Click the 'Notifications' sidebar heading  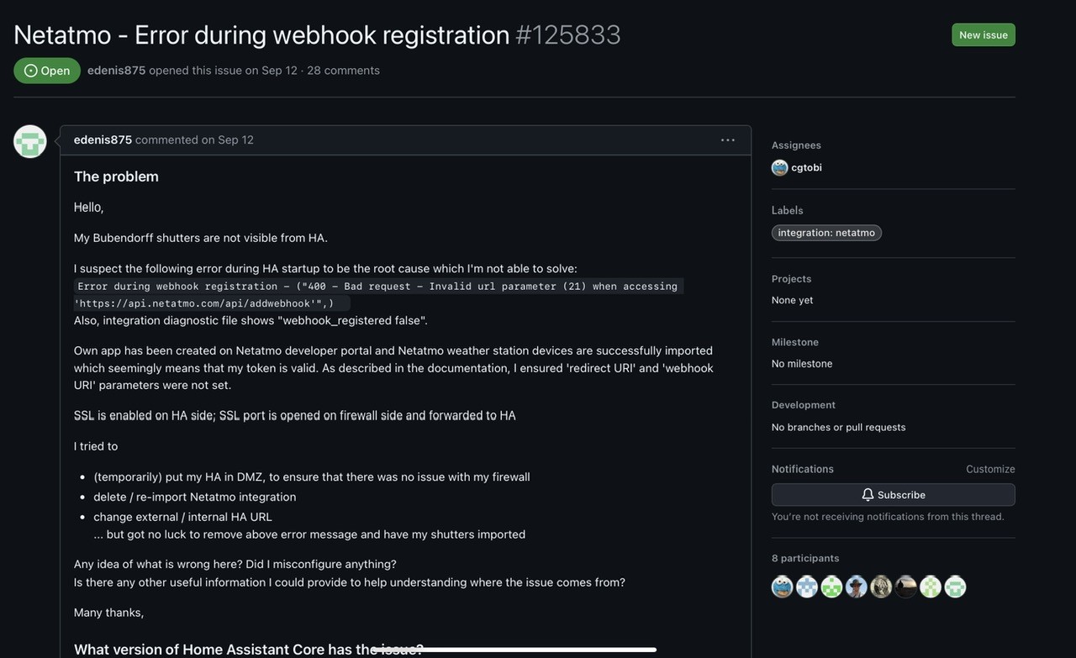[803, 469]
